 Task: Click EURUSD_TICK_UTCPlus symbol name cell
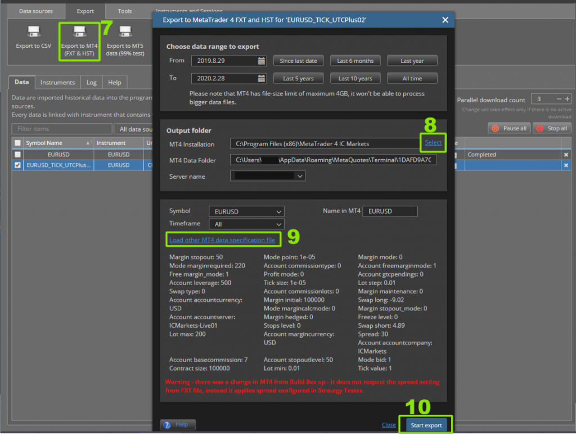[58, 165]
